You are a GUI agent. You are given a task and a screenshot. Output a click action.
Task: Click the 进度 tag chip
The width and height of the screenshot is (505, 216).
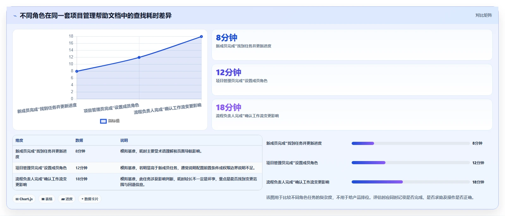67,199
